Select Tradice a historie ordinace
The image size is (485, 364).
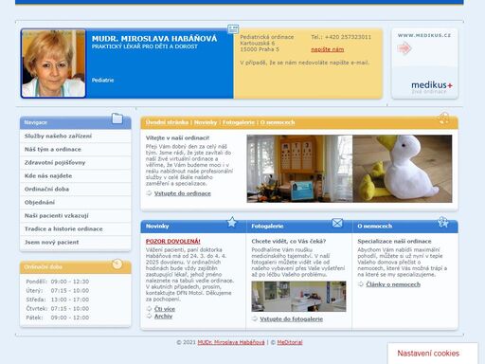pos(76,228)
